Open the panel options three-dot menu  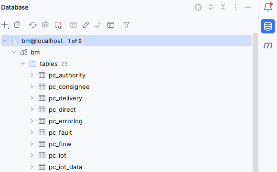tap(235, 7)
